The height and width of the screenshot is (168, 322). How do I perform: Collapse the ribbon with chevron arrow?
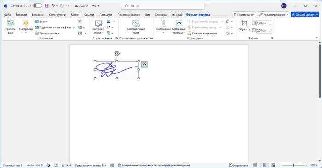point(316,37)
